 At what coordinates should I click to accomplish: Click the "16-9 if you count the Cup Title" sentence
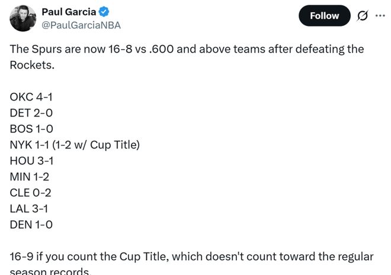191,257
